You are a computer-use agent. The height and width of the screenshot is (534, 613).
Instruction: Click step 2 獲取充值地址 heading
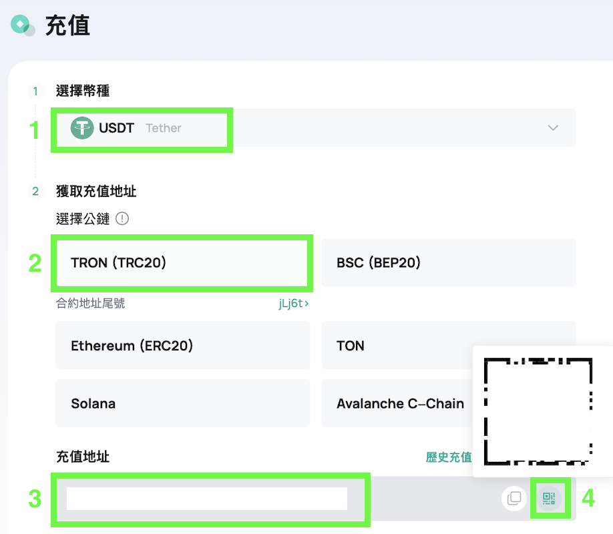96,192
